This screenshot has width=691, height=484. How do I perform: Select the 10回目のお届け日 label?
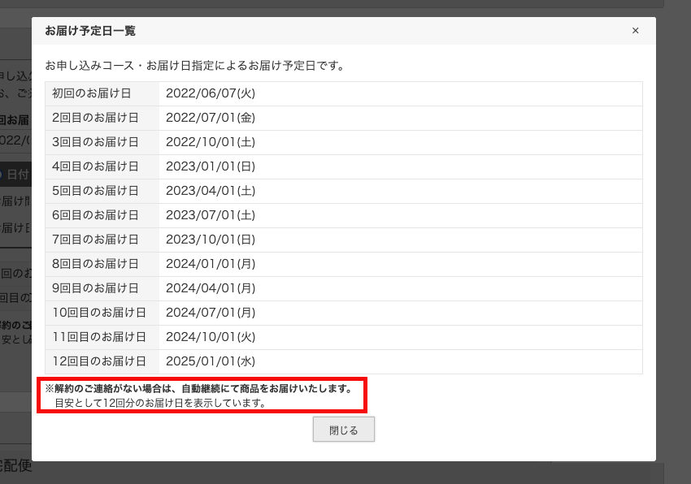pyautogui.click(x=99, y=313)
